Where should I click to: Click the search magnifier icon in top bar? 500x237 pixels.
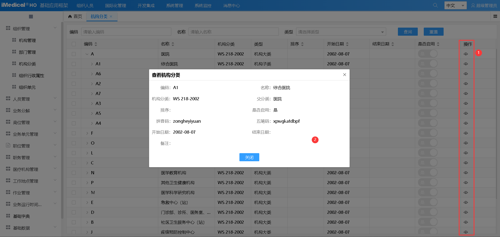[x=435, y=5]
